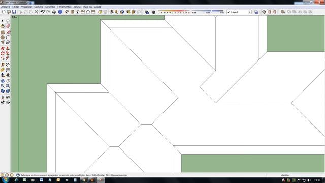Open the Layer0 layer dropdown
The image size is (325, 183).
point(239,12)
